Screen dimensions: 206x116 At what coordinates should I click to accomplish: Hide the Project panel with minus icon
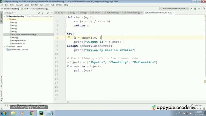51,13
